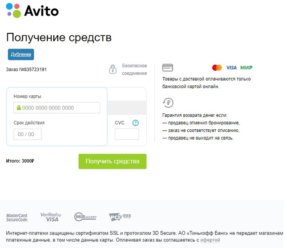Click the order number Заказ №835723191

pos(26,69)
